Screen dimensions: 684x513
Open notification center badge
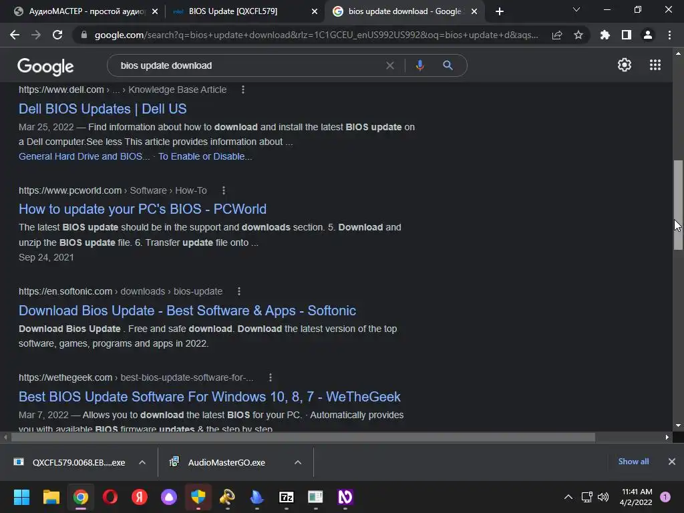(x=665, y=497)
